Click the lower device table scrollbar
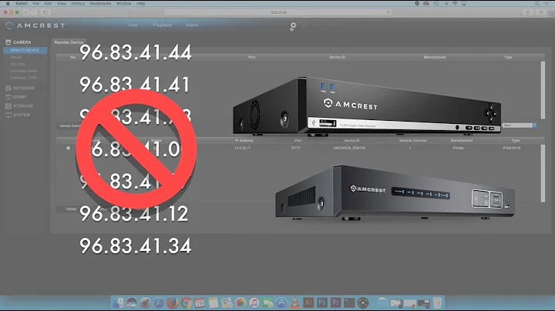The image size is (555, 311). [543, 173]
